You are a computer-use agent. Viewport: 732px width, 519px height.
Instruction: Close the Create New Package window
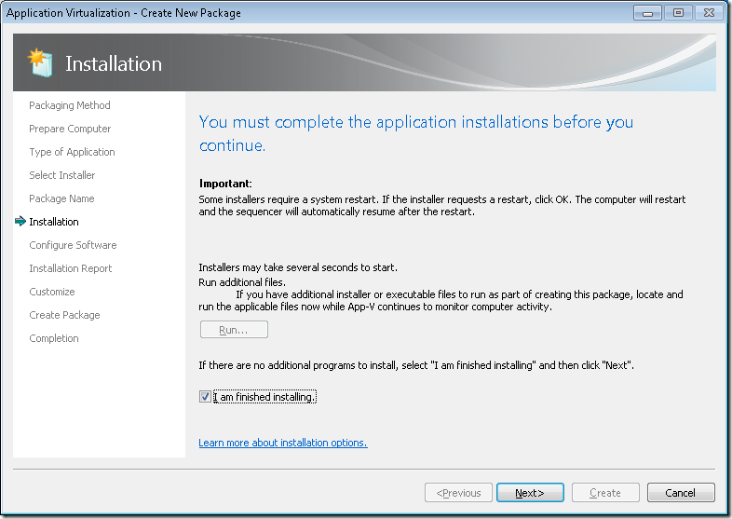[709, 13]
